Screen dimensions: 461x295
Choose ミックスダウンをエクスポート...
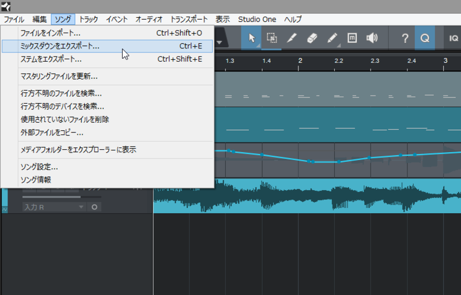pyautogui.click(x=107, y=46)
